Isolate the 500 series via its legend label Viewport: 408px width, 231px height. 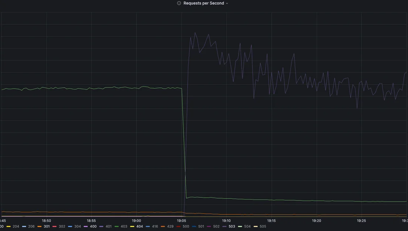point(186,226)
